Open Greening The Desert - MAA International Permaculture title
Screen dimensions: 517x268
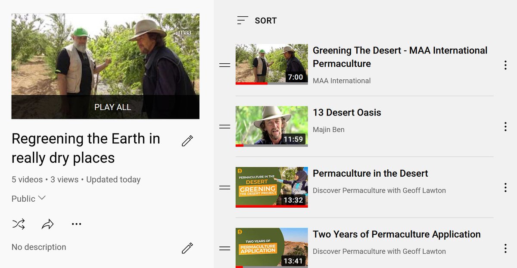pos(400,57)
